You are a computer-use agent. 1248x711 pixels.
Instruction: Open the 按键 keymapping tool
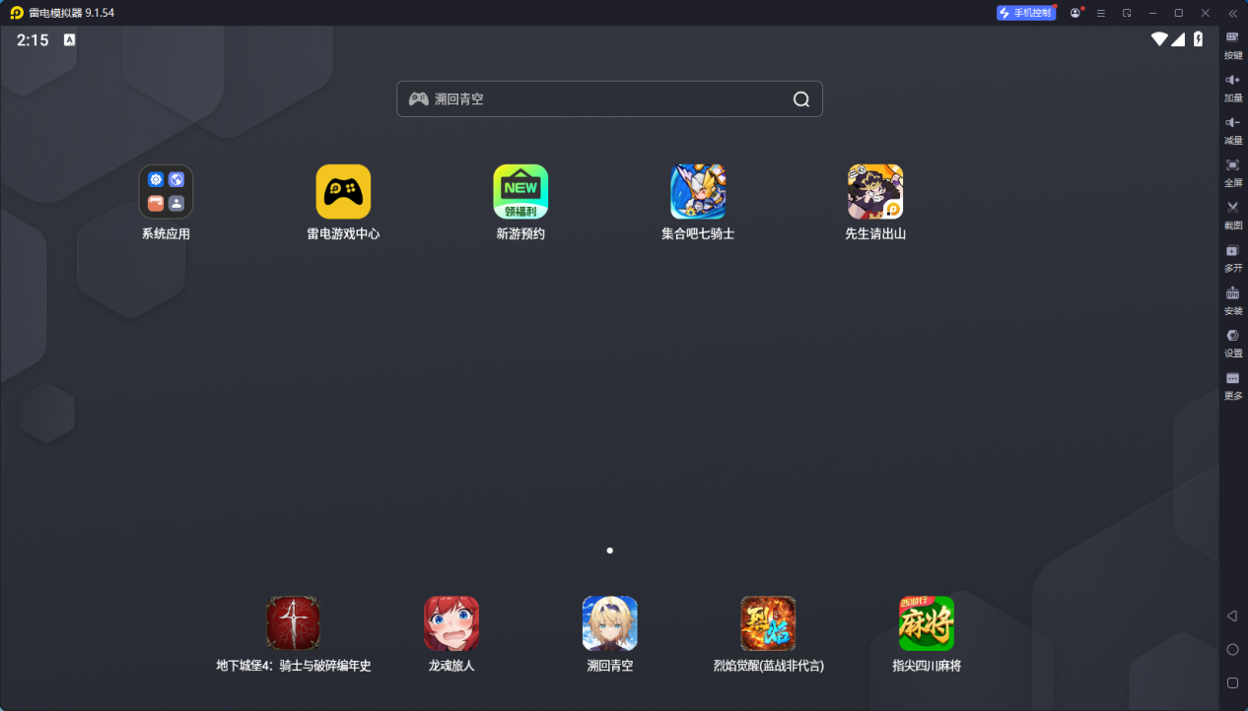tap(1232, 44)
